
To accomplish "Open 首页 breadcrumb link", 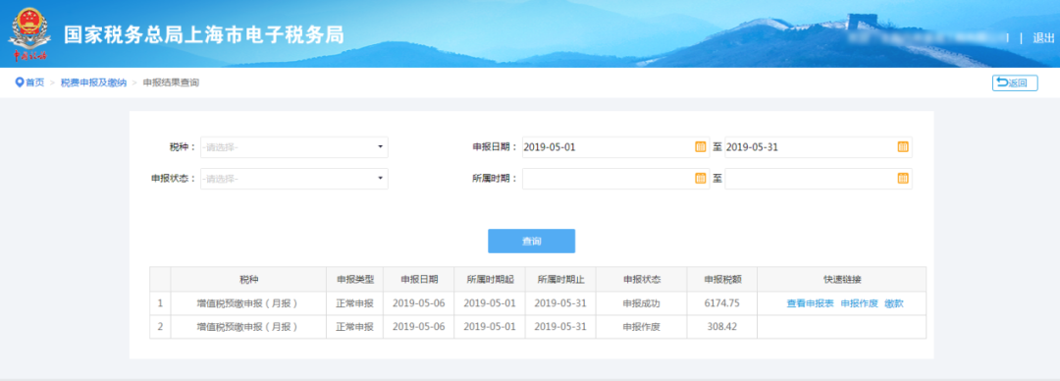I will pos(35,82).
